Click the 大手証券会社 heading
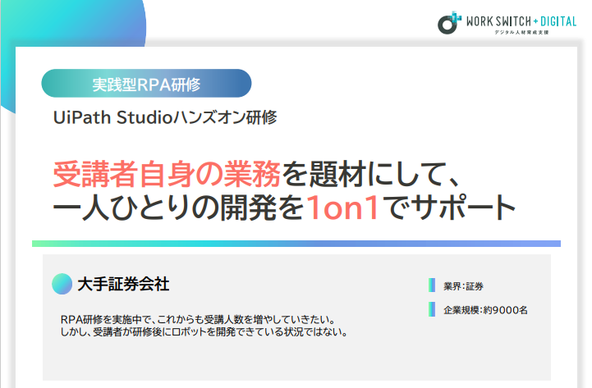The height and width of the screenshot is (388, 592). pos(123,284)
